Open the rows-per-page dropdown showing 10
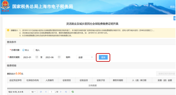176x95 pixels. 33,92
